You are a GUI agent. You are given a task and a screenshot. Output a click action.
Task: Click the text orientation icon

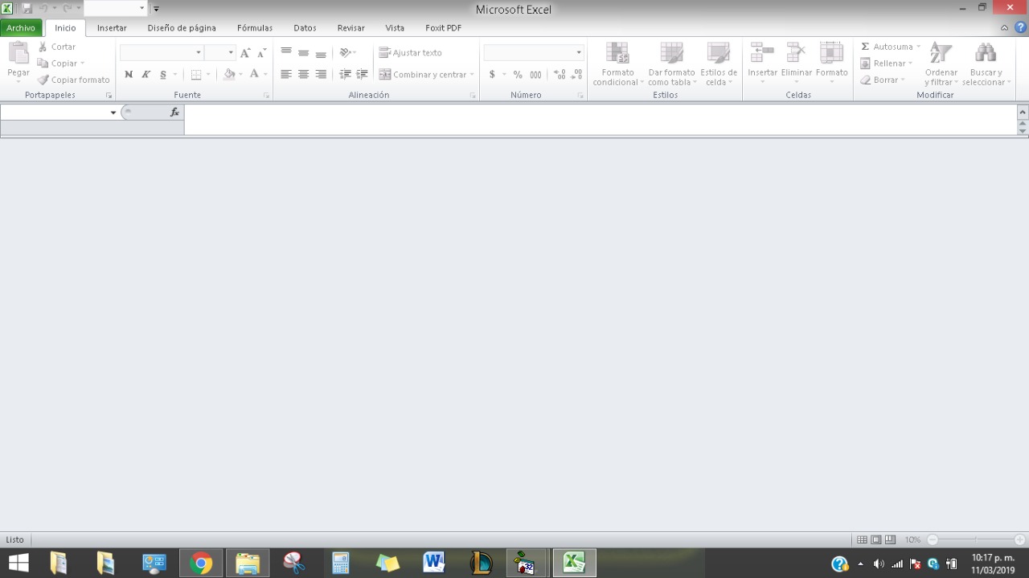(x=346, y=52)
